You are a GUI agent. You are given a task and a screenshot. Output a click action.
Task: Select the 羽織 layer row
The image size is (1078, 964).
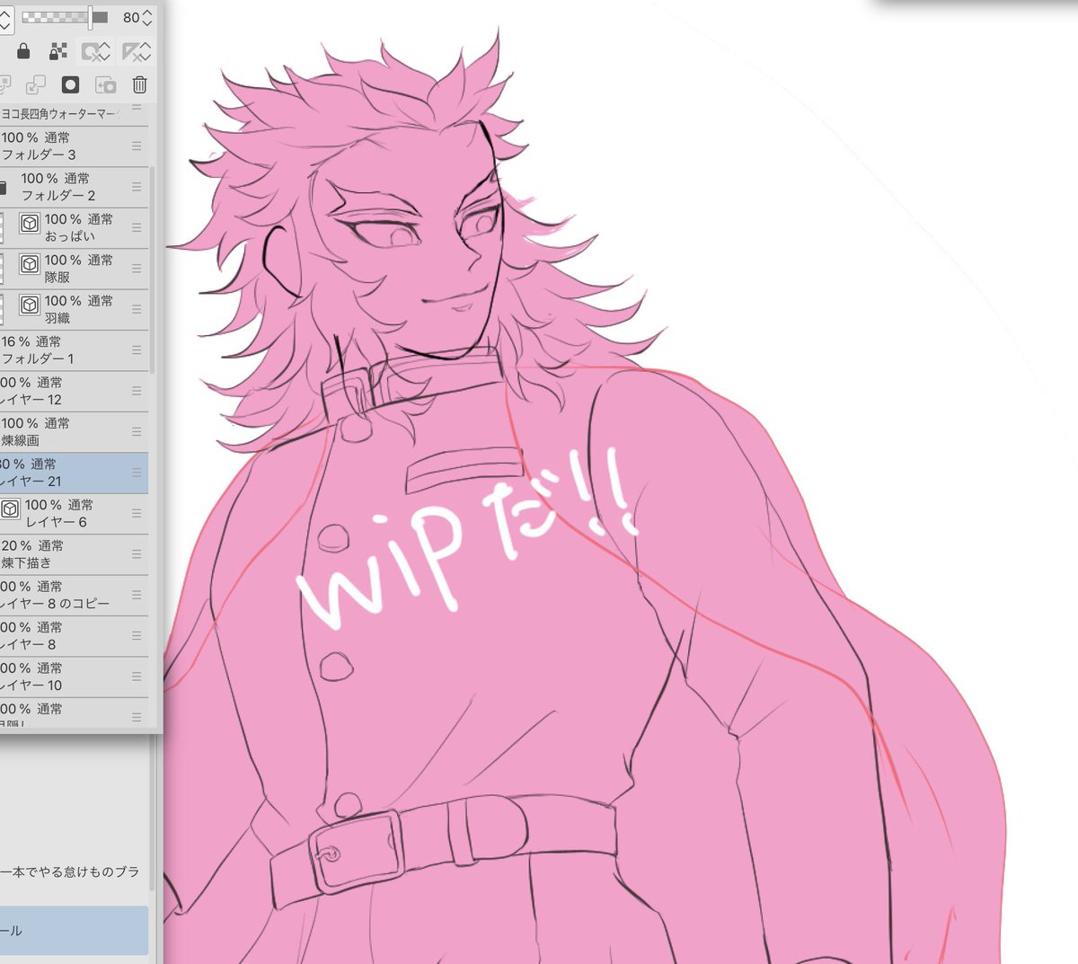pos(74,309)
